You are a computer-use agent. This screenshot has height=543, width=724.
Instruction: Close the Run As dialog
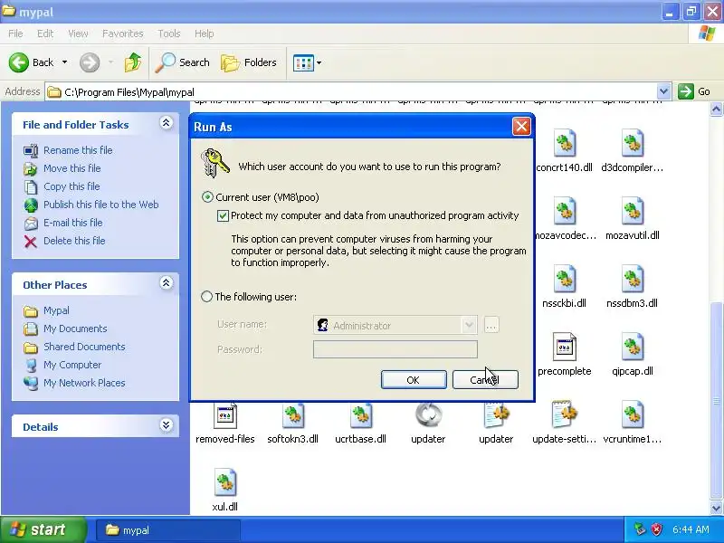pos(521,126)
